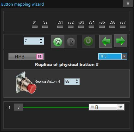Image resolution: width=134 pixels, height=132 pixels.
Task: Click the #1 source box showing 7
Action: (x=19, y=107)
